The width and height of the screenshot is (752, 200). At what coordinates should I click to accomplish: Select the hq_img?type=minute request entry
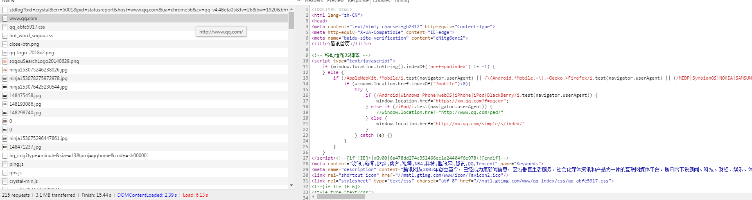pos(144,156)
